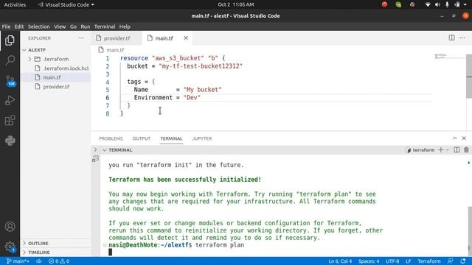
Task: Click the editor vertical scrollbar
Action: pos(469,76)
